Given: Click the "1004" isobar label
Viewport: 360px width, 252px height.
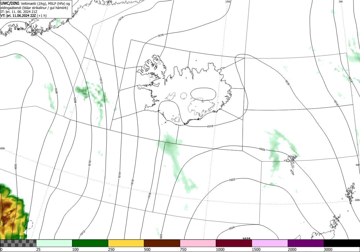Looking at the screenshot, I should click(x=16, y=166).
